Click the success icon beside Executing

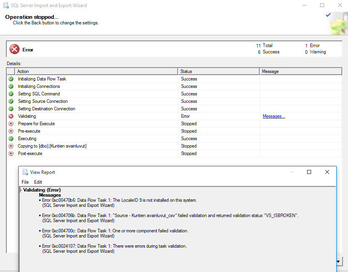click(x=11, y=138)
